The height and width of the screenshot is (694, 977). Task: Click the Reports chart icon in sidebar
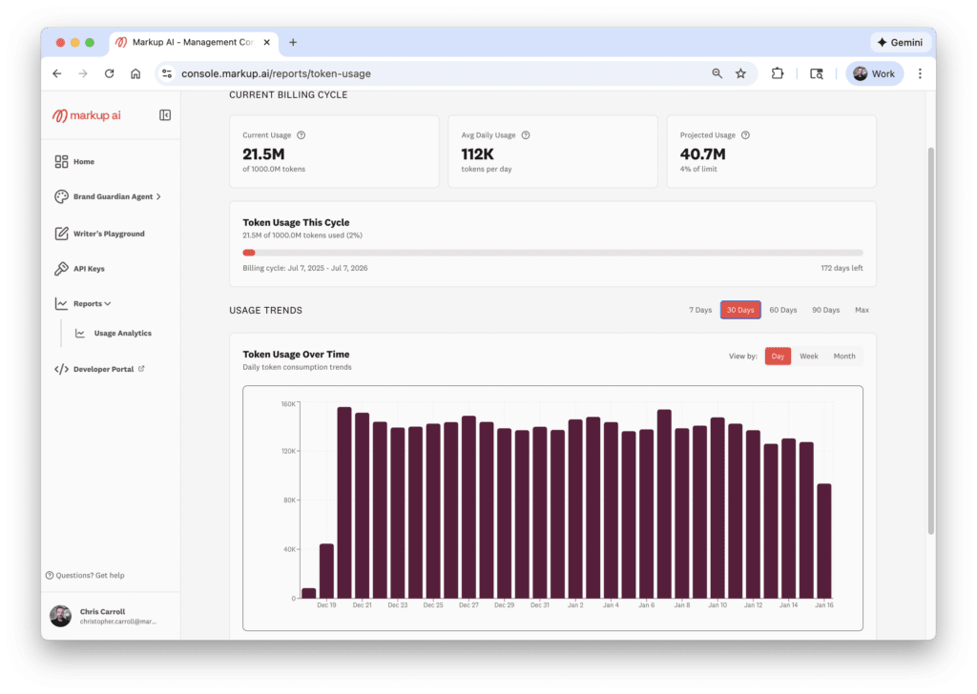[x=60, y=303]
